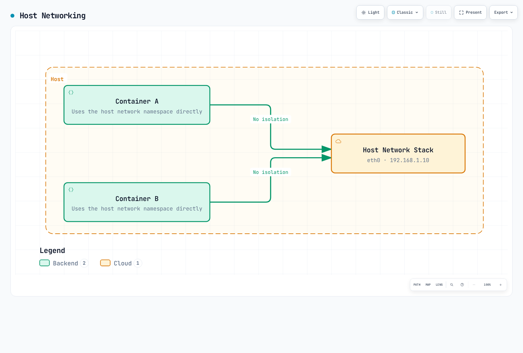Click the Backend count badge 2
Viewport: 523px width, 353px height.
click(x=84, y=263)
